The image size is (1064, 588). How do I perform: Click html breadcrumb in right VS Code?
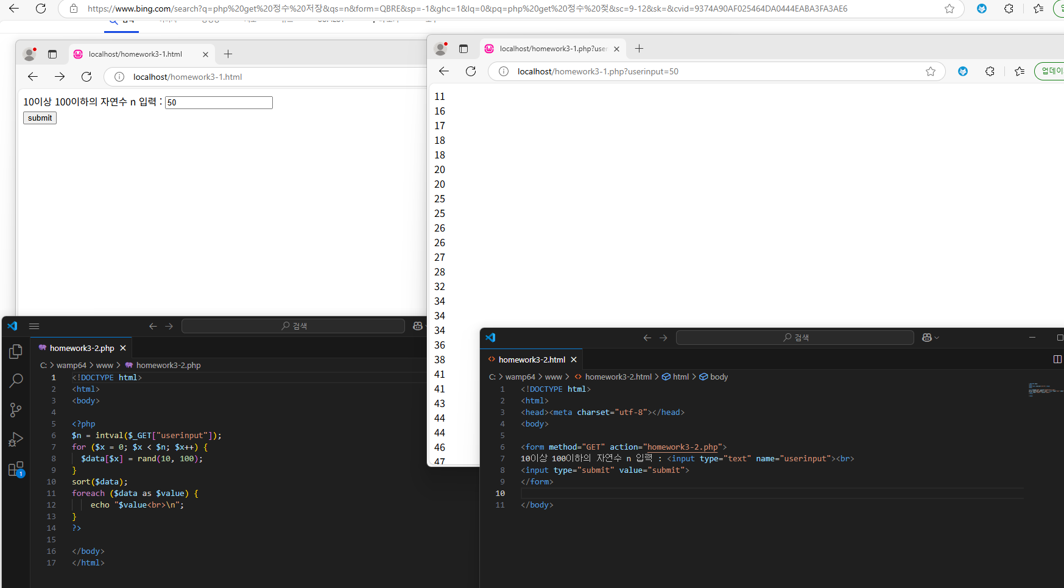(675, 377)
